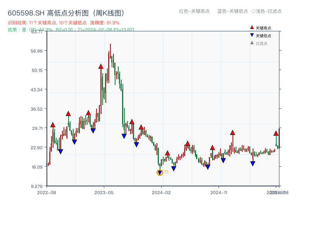Click the red triangle marker above the 2023 peak
This screenshot has width=310, height=232.
pyautogui.click(x=100, y=66)
